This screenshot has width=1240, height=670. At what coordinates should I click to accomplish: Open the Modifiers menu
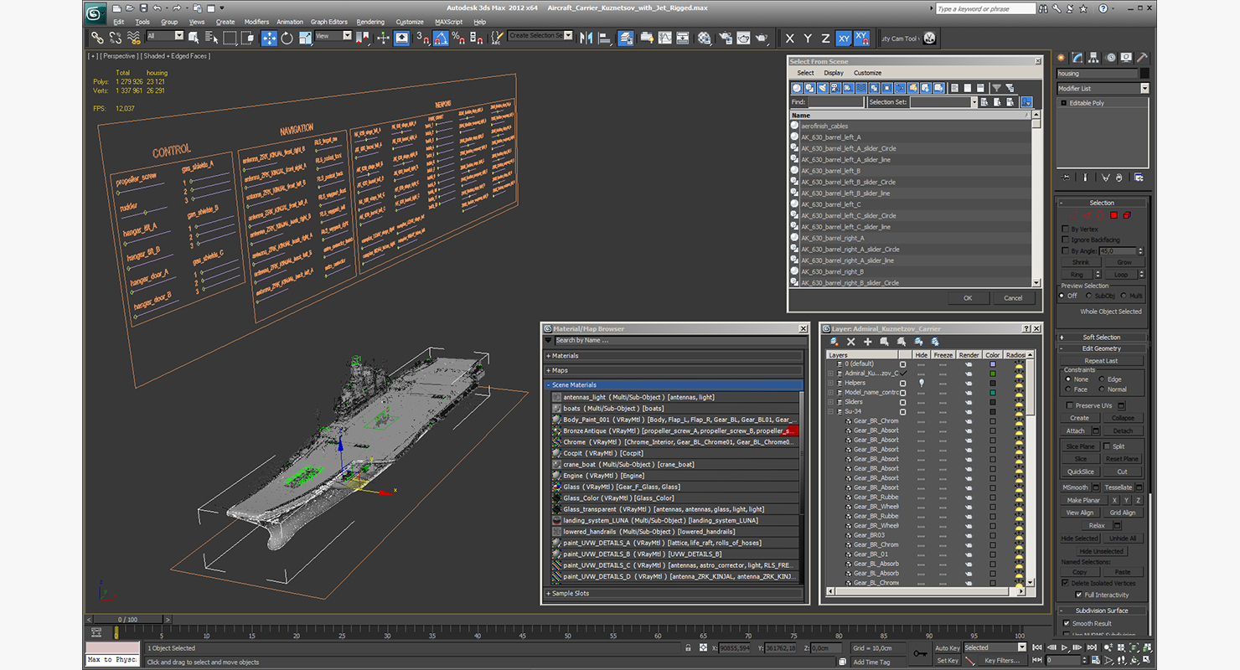pyautogui.click(x=256, y=22)
